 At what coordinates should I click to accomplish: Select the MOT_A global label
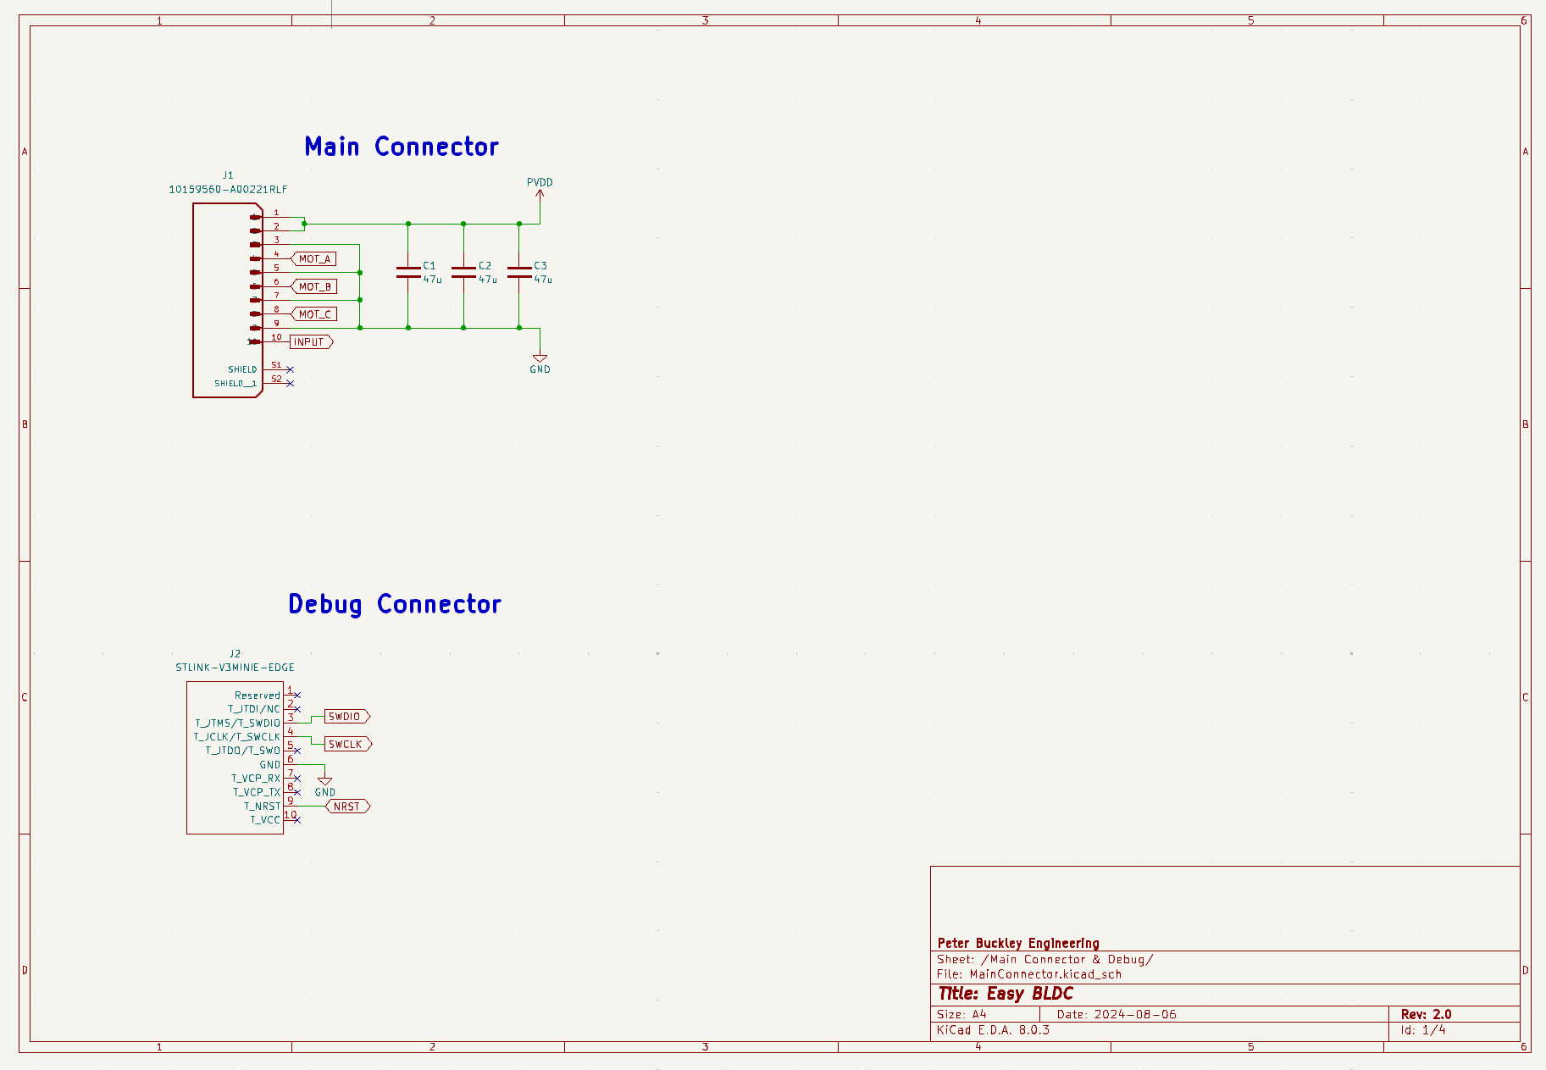pyautogui.click(x=313, y=258)
